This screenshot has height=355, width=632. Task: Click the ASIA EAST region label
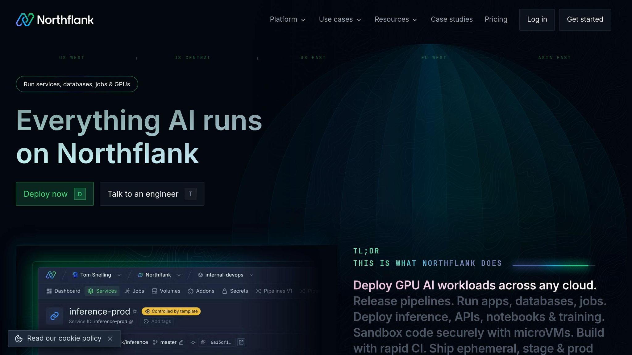pyautogui.click(x=555, y=58)
